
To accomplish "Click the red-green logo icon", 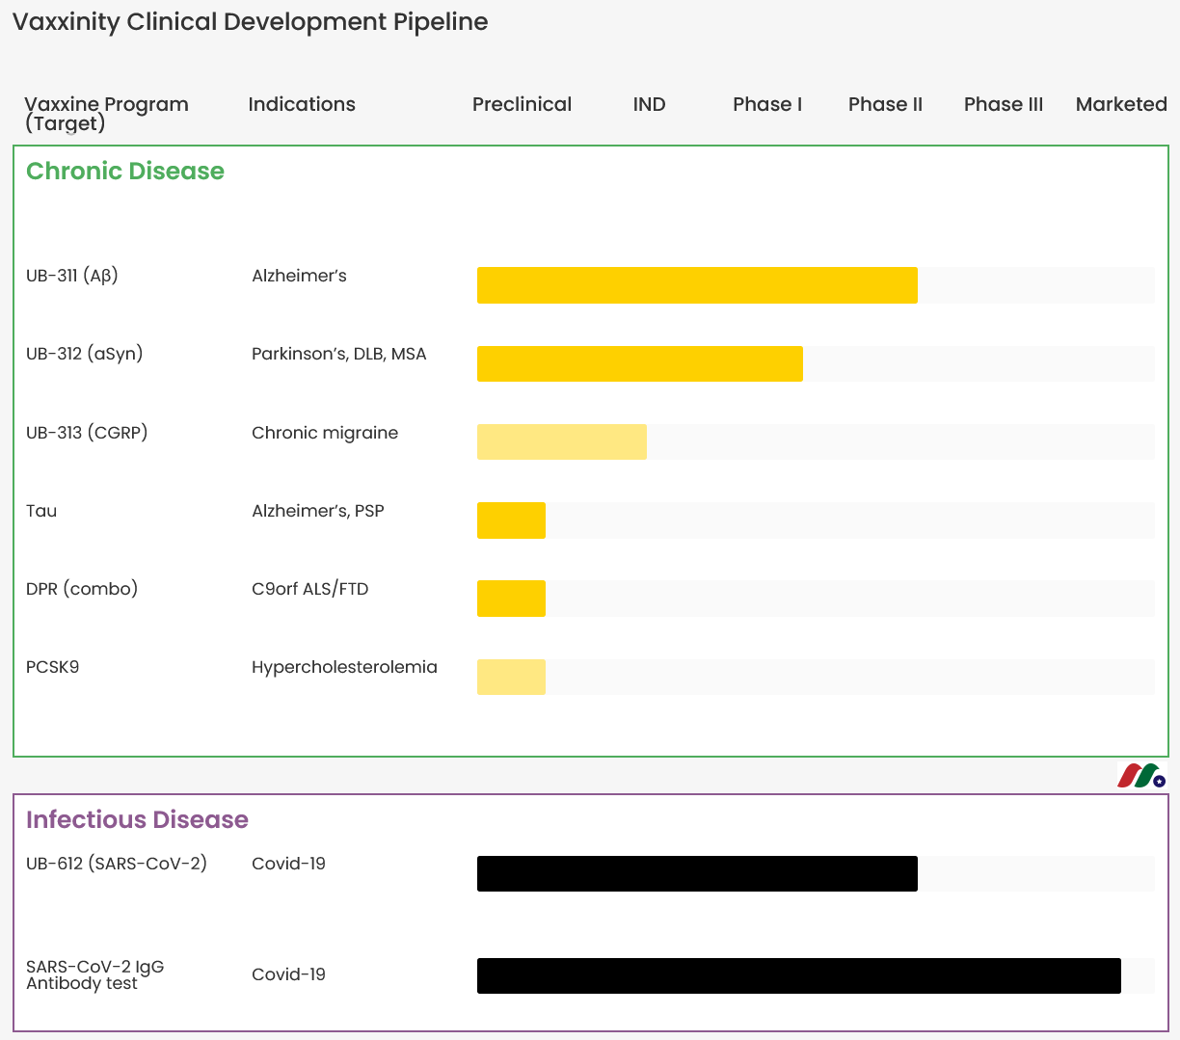I will [1142, 775].
